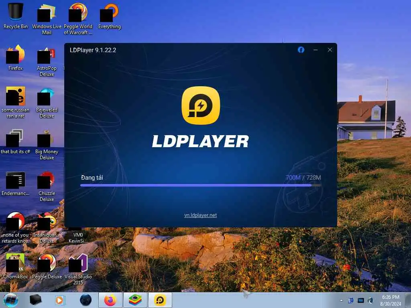411x308 pixels.
Task: Open the black box taskbar icon
Action: tap(35, 300)
